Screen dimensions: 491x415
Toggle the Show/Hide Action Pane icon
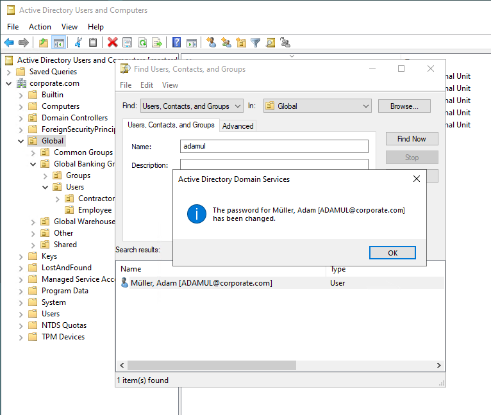[x=191, y=42]
